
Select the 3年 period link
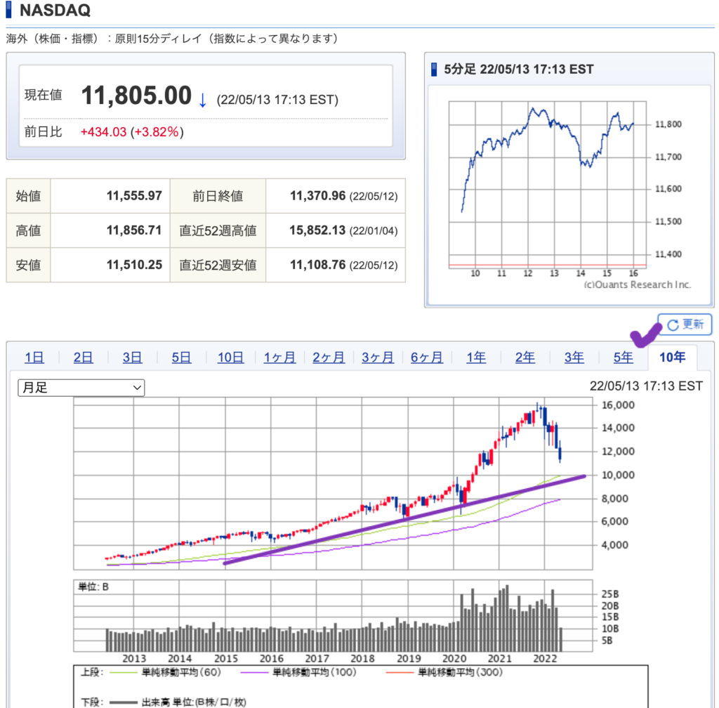pyautogui.click(x=574, y=358)
